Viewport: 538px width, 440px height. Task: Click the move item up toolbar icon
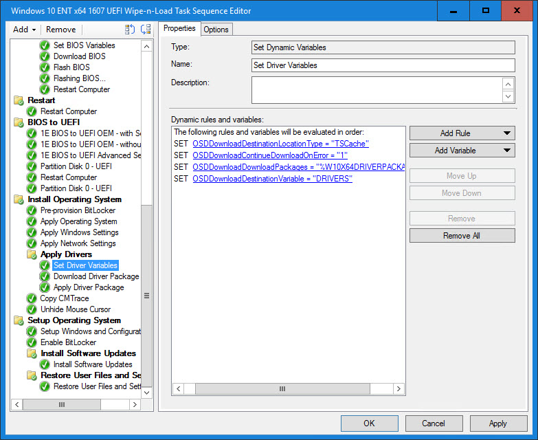click(130, 29)
